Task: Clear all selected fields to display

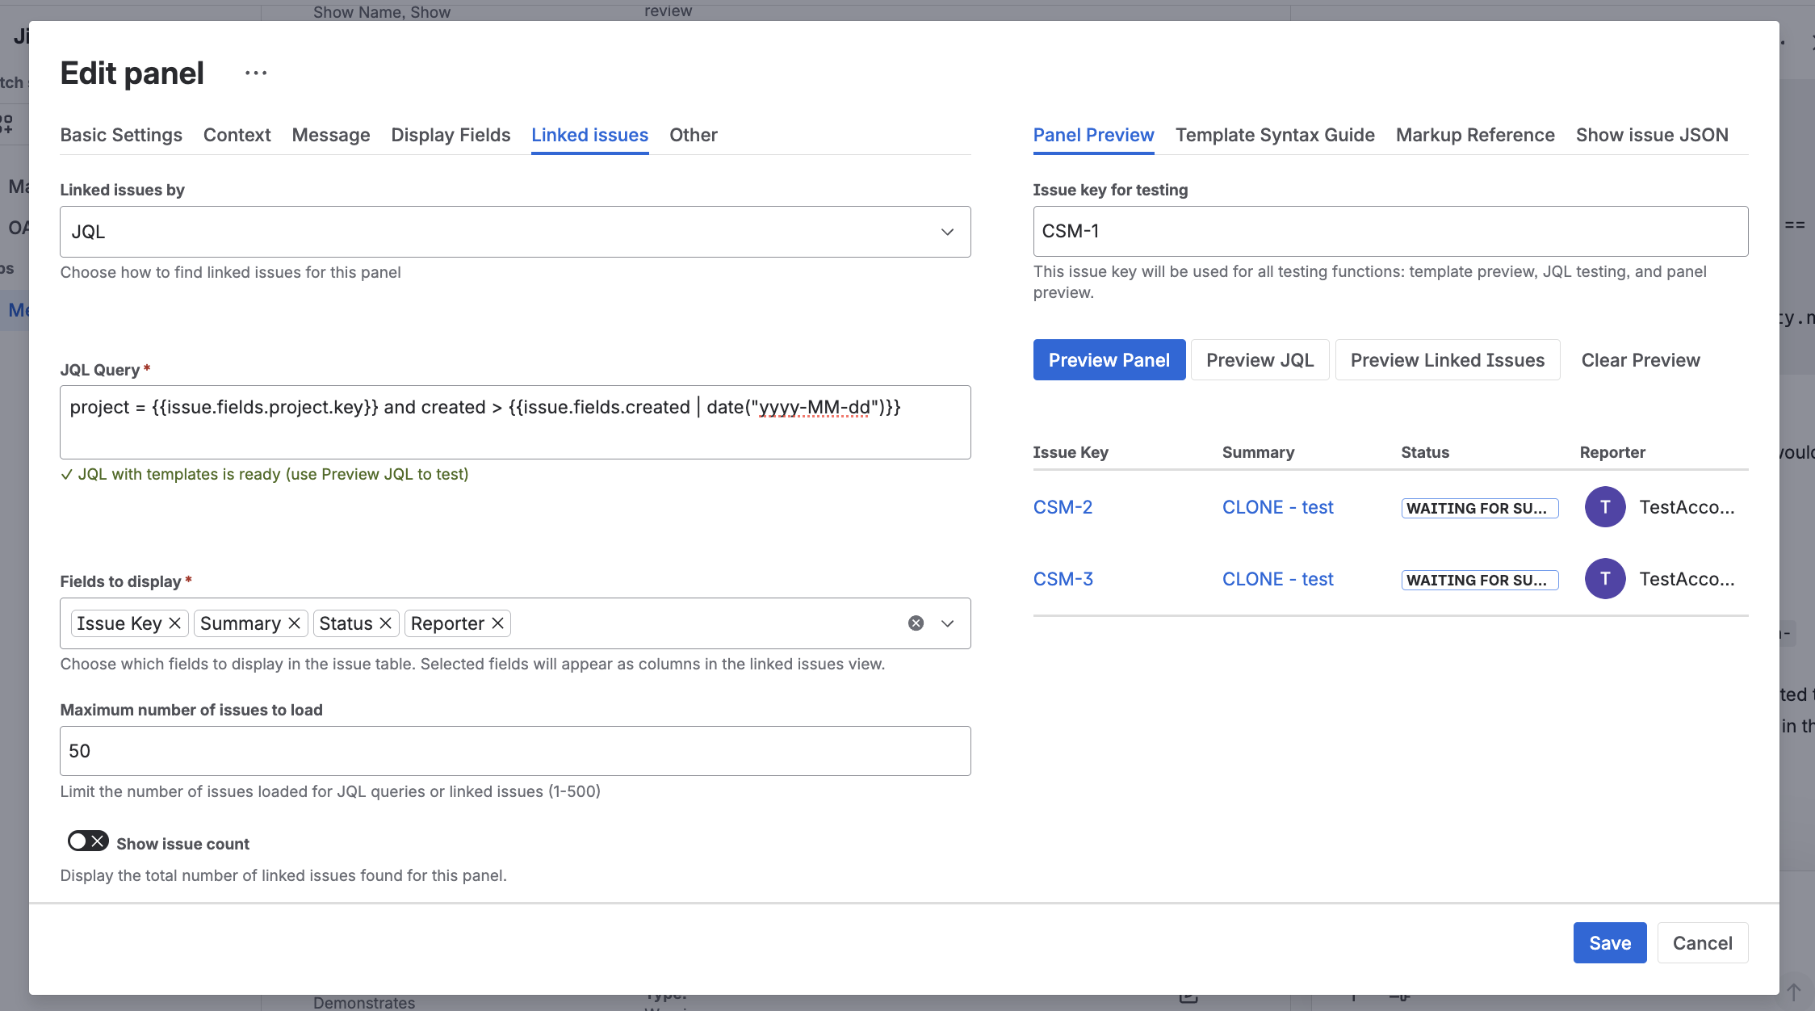Action: pyautogui.click(x=916, y=623)
